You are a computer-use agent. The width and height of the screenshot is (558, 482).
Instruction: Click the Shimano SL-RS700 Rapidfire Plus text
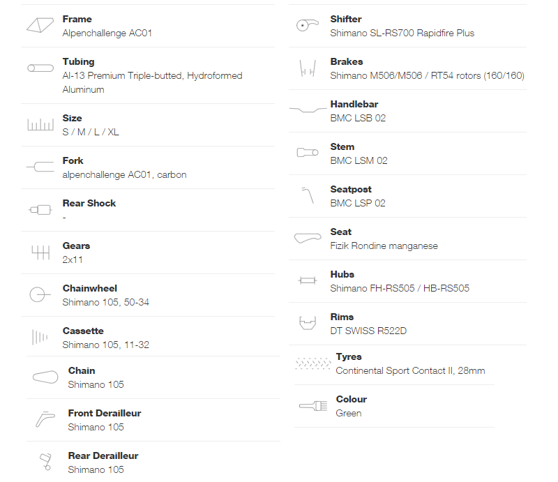[402, 33]
